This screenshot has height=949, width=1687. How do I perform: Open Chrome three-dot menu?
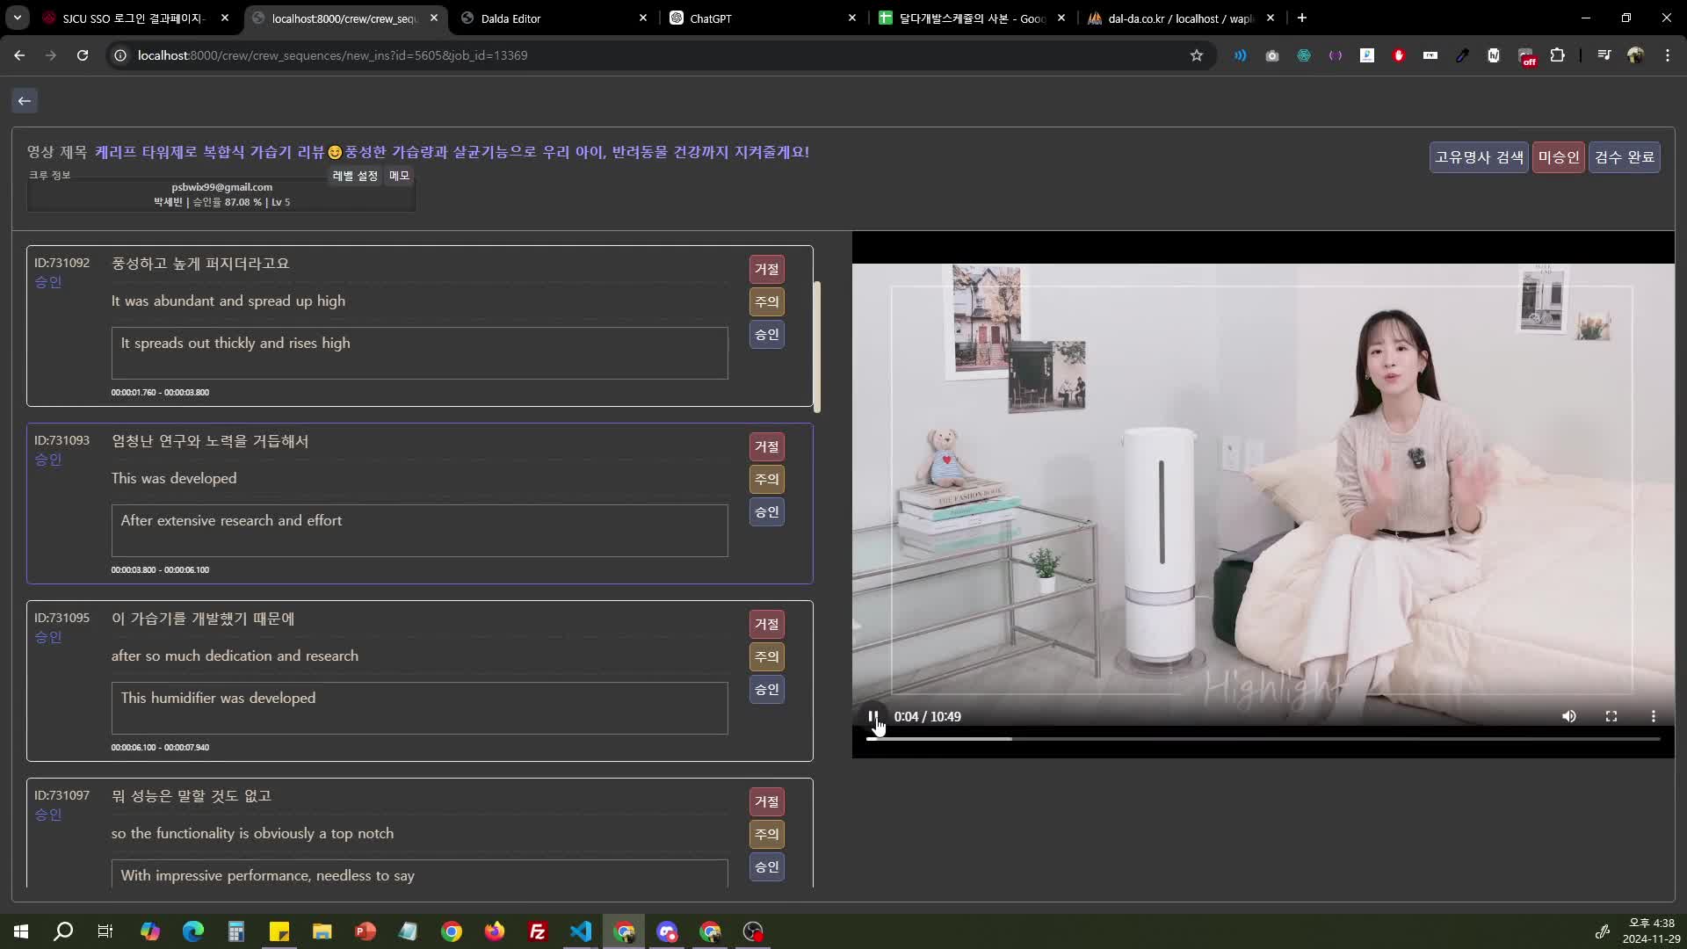pyautogui.click(x=1668, y=55)
